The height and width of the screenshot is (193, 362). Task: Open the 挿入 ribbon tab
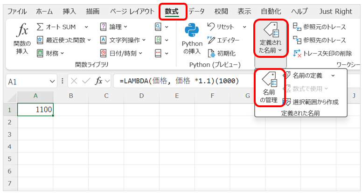[70, 11]
